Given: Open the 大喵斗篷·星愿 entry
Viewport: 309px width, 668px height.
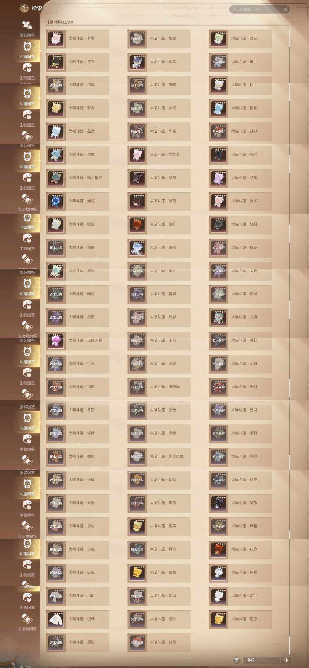Looking at the screenshot, I should pos(240,619).
